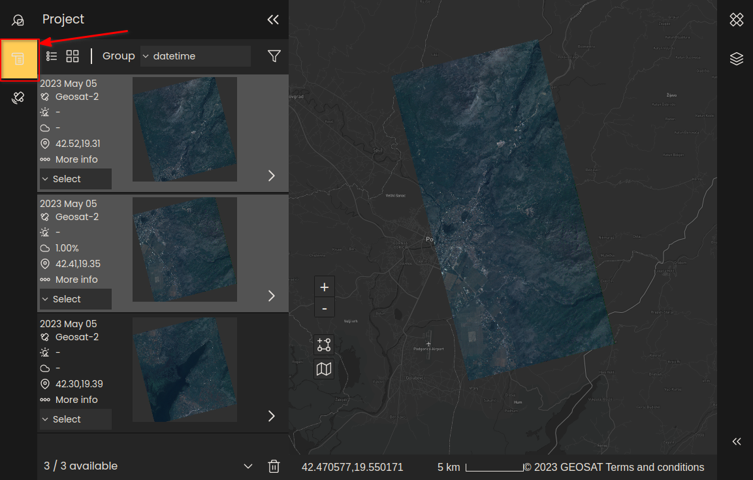Expand the 3 / 3 available chevron
Viewport: 753px width, 480px height.
(x=248, y=466)
